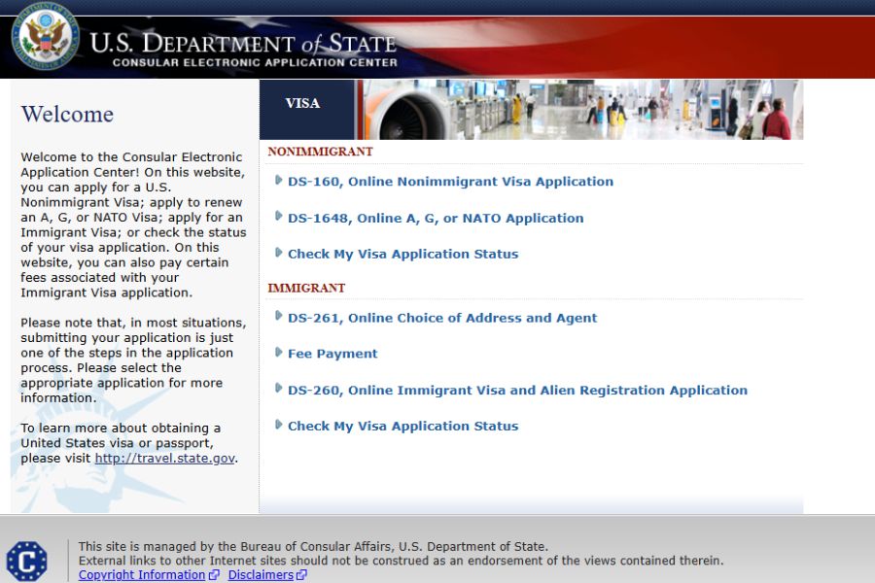Click the U.S. Department of State title text
This screenshot has height=583, width=875.
243,44
